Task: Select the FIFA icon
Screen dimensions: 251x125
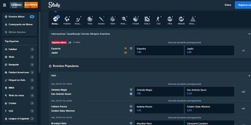Action: click(170, 20)
